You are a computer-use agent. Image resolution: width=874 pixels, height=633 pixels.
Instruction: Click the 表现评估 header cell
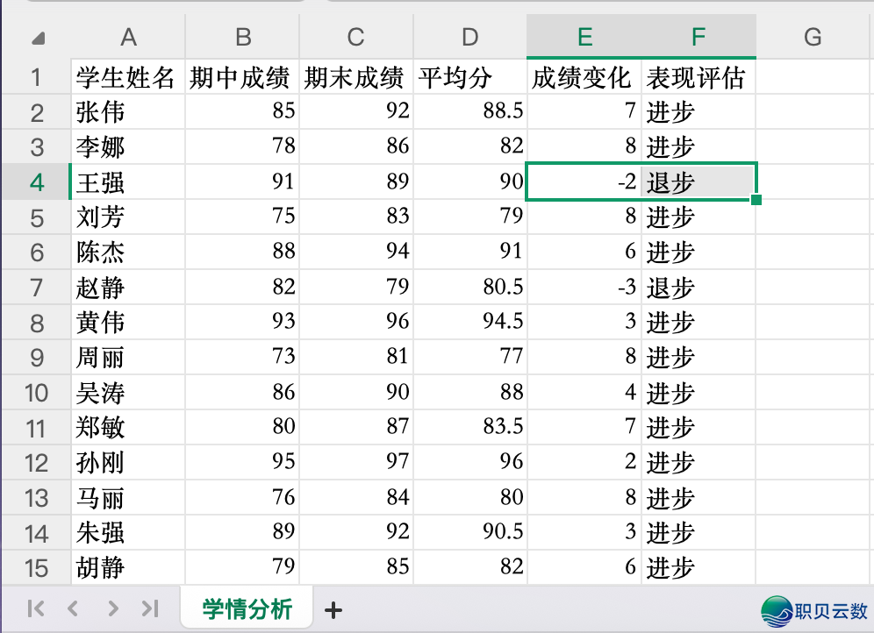pyautogui.click(x=698, y=76)
